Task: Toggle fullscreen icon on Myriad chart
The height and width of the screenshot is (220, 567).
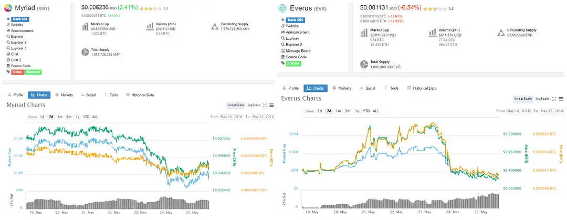Action: point(265,106)
